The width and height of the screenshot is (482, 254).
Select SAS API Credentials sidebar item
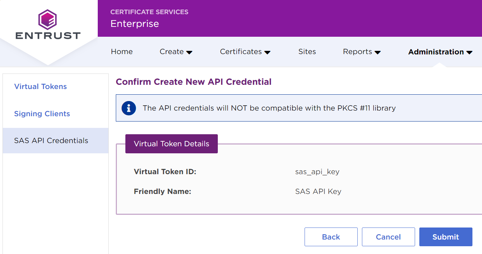pyautogui.click(x=51, y=141)
